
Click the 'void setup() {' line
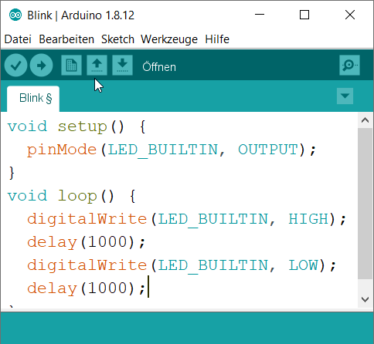click(x=76, y=126)
